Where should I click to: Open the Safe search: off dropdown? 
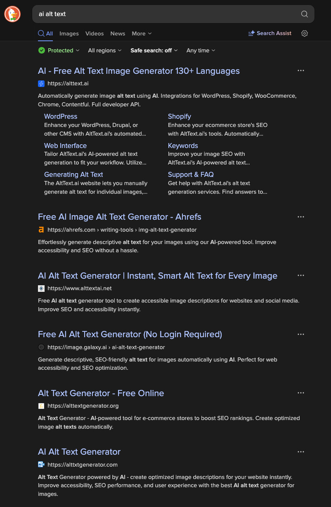(x=154, y=50)
